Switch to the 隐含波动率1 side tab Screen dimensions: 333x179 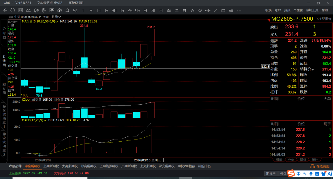[x=4, y=116]
